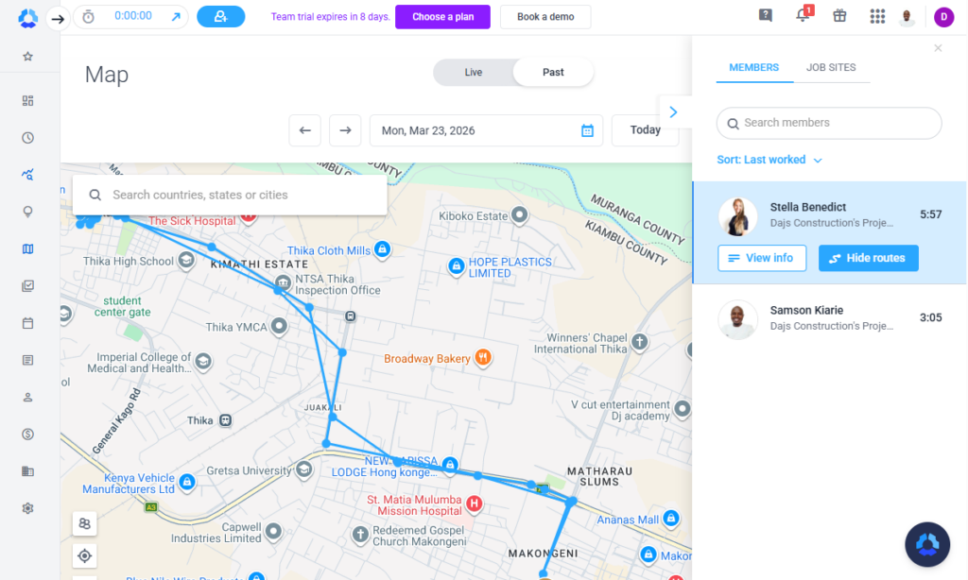The image size is (968, 580).
Task: Open dollar billing icon in sidebar
Action: (27, 434)
